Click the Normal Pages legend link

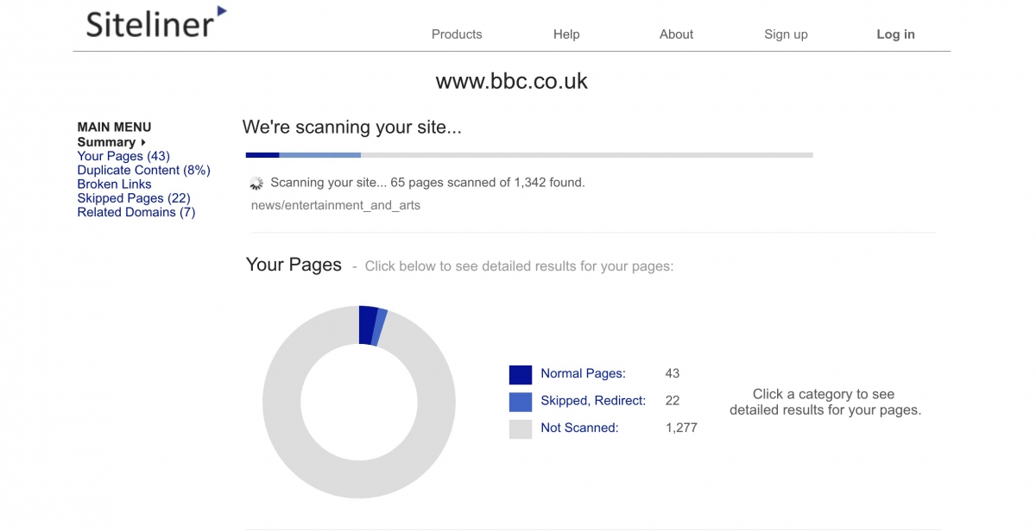coord(583,373)
